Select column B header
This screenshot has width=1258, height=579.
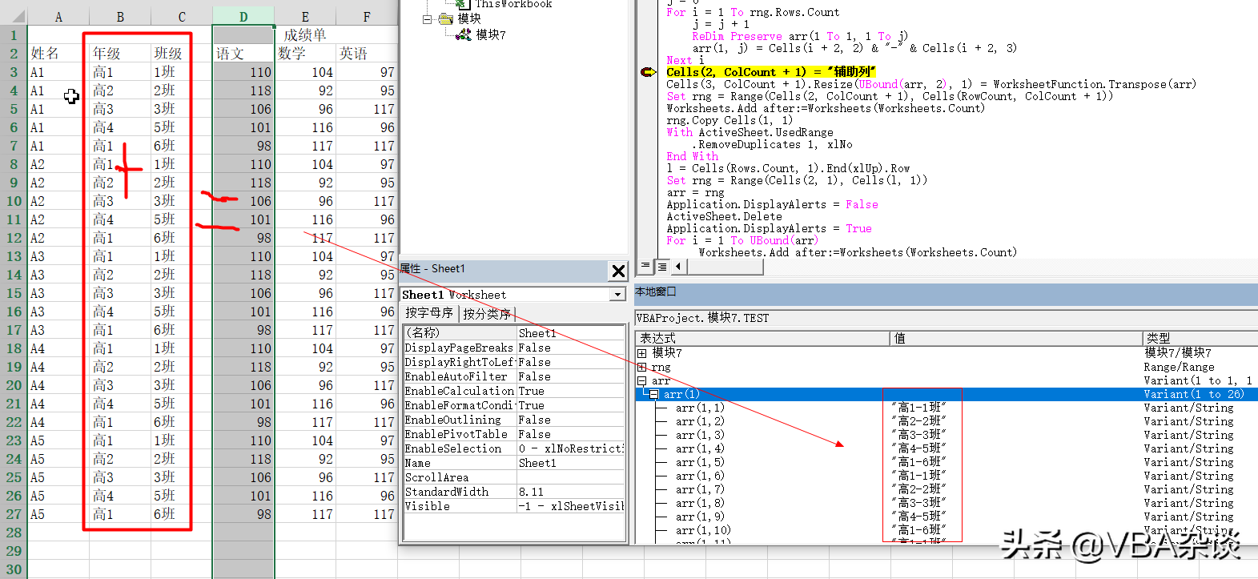coord(120,16)
